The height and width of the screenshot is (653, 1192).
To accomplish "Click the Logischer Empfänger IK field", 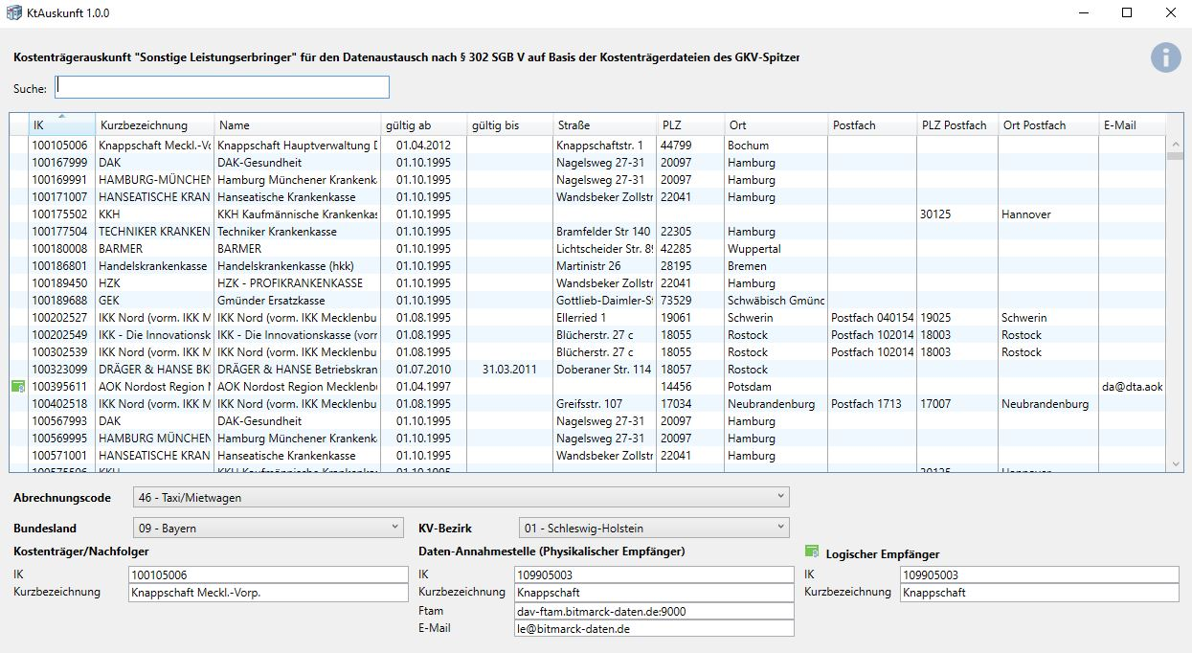I will point(1040,574).
